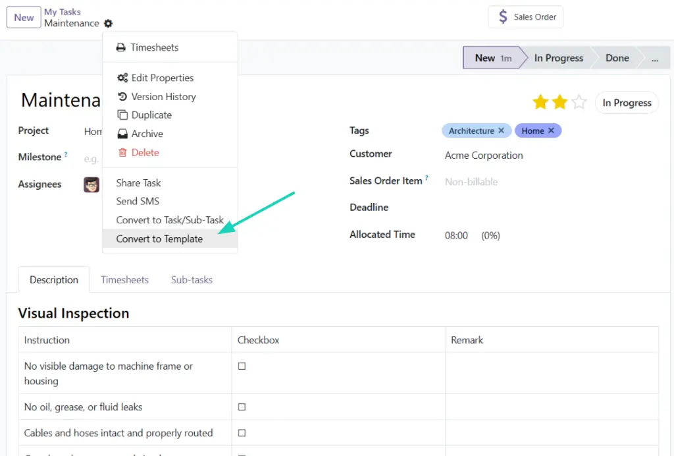Open Edit Properties via its gears icon
Image resolution: width=674 pixels, height=456 pixels.
coord(122,77)
